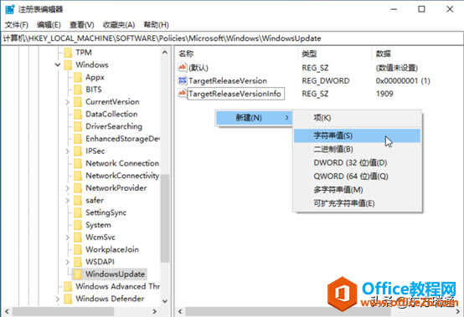This screenshot has height=317, width=464.
Task: Click the safer folder icon
Action: [78, 200]
